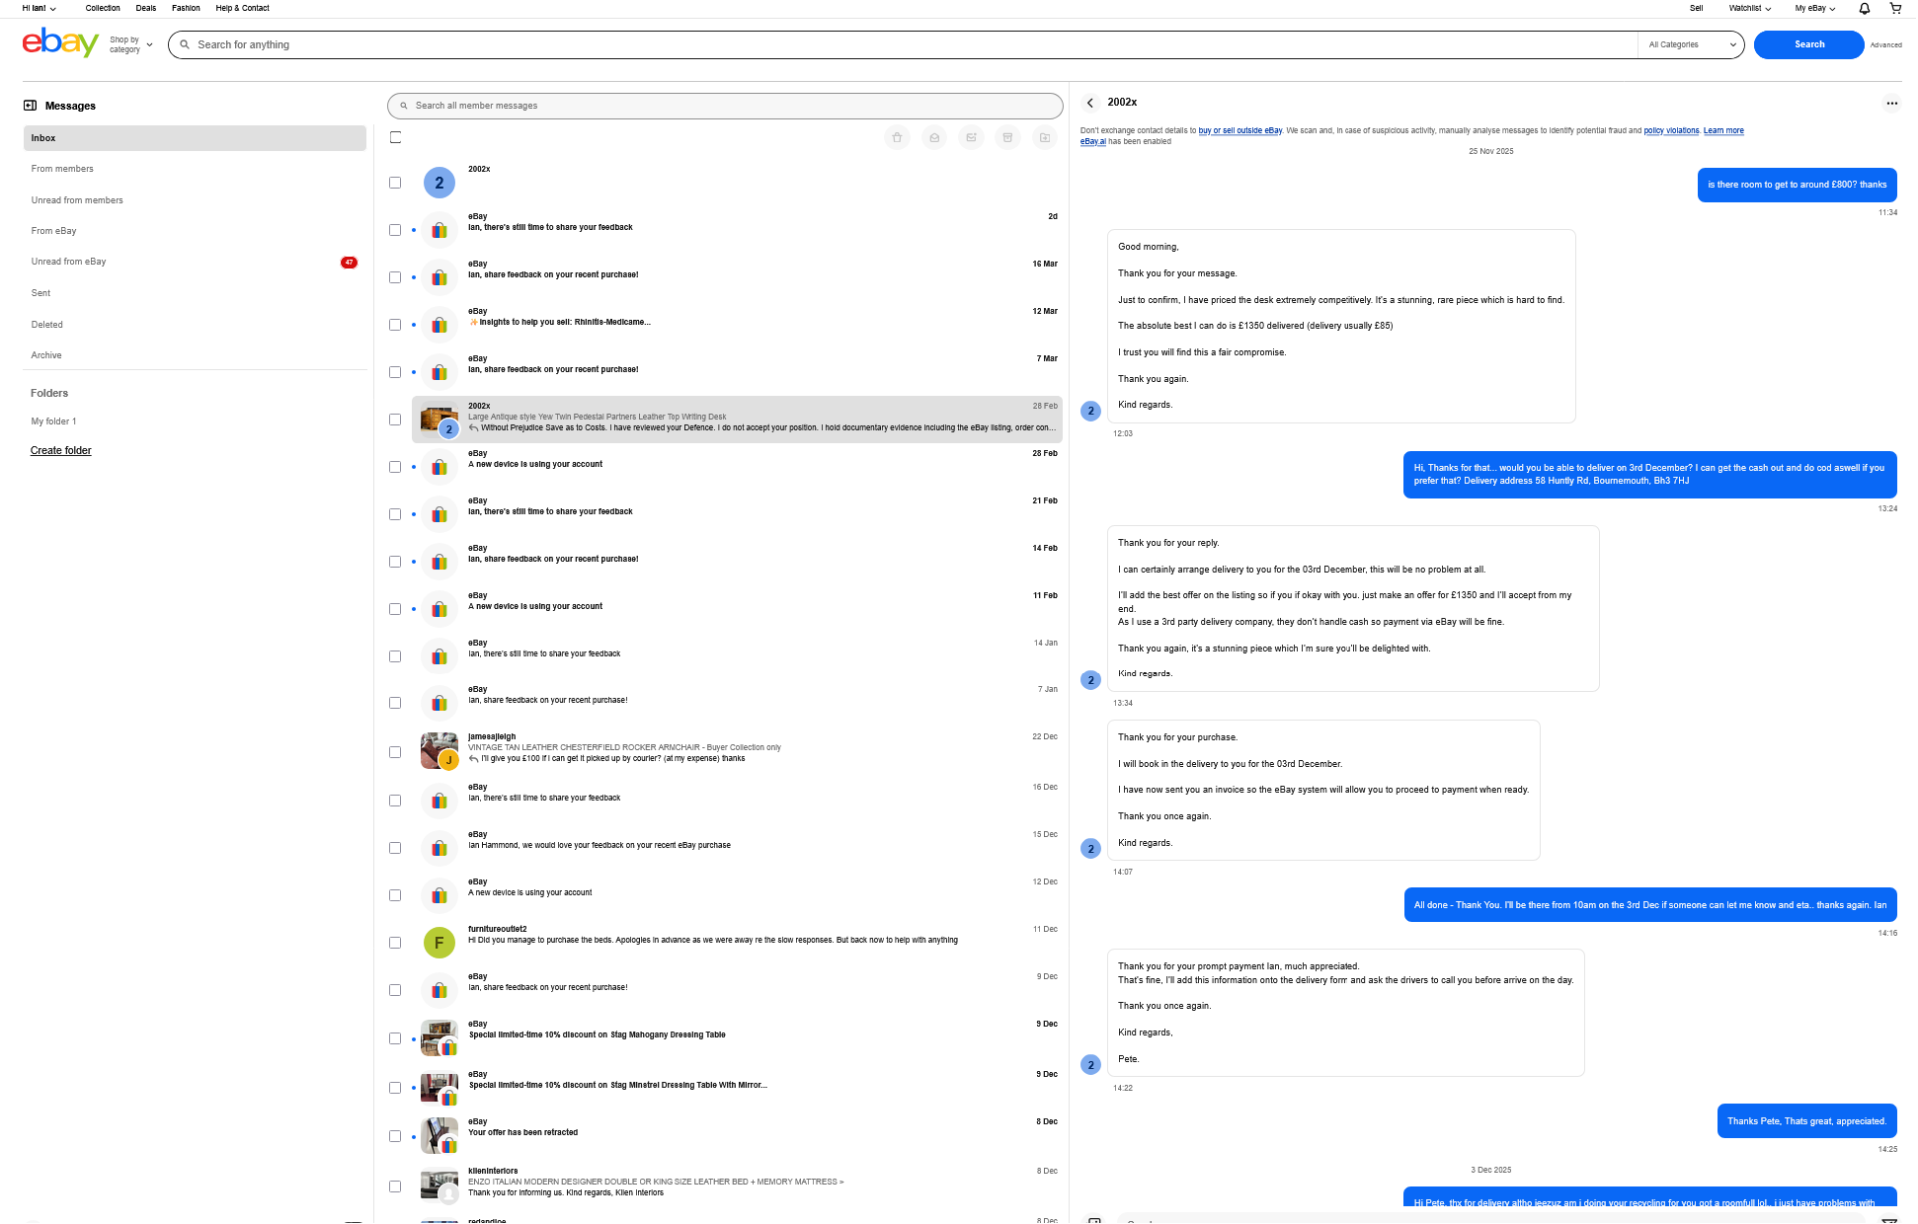The image size is (1918, 1224).
Task: Open the conversation three-dot options menu
Action: (1891, 103)
